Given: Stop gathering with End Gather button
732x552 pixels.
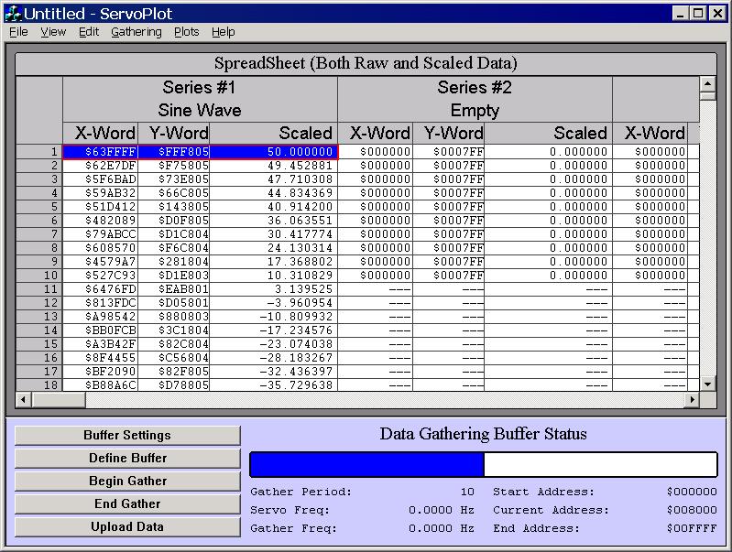Looking at the screenshot, I should (x=127, y=503).
